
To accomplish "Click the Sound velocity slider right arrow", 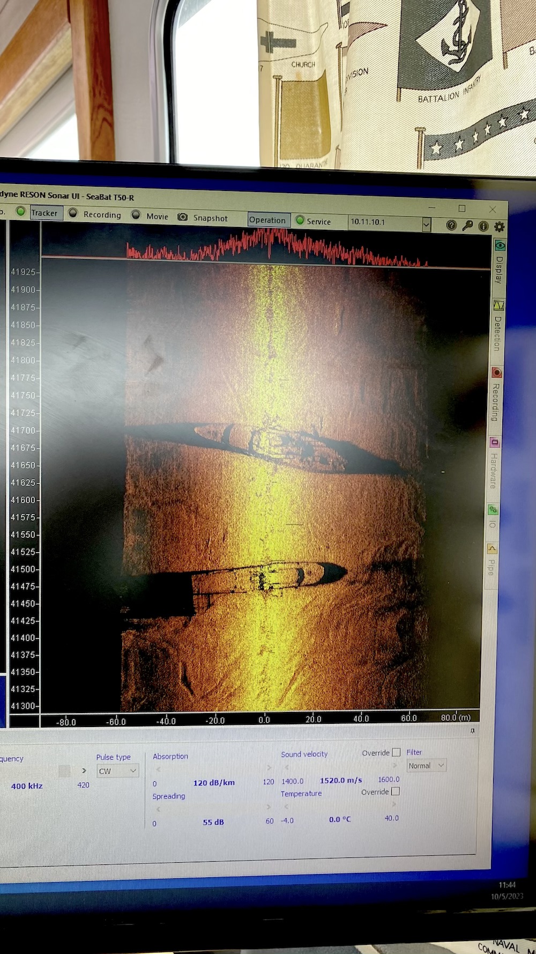I will [395, 766].
